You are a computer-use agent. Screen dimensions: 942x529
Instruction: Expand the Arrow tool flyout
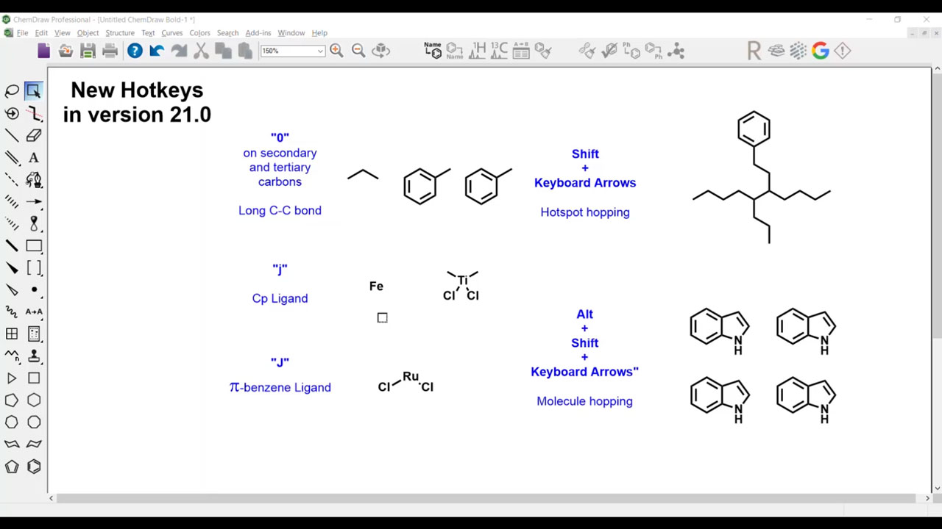coord(34,201)
